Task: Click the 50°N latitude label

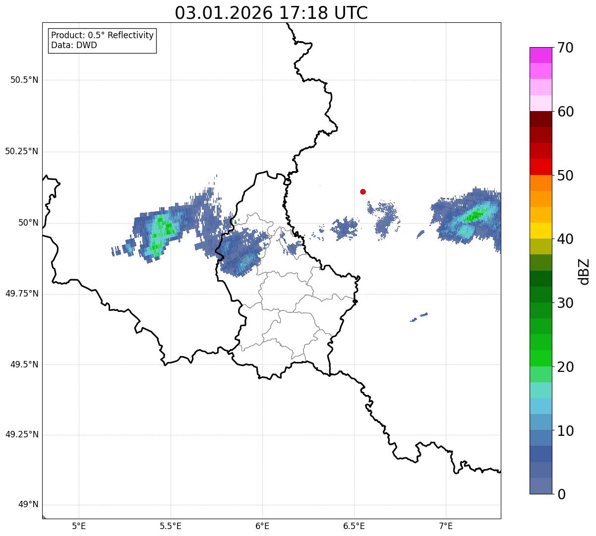Action: [28, 223]
